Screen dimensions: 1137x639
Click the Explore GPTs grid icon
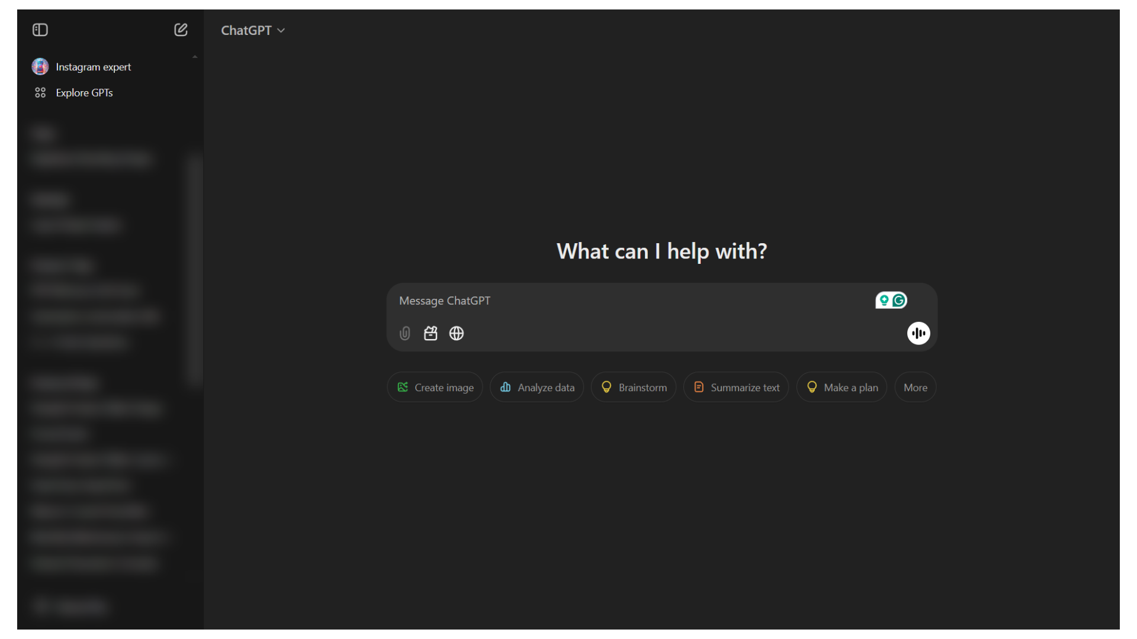pyautogui.click(x=40, y=93)
